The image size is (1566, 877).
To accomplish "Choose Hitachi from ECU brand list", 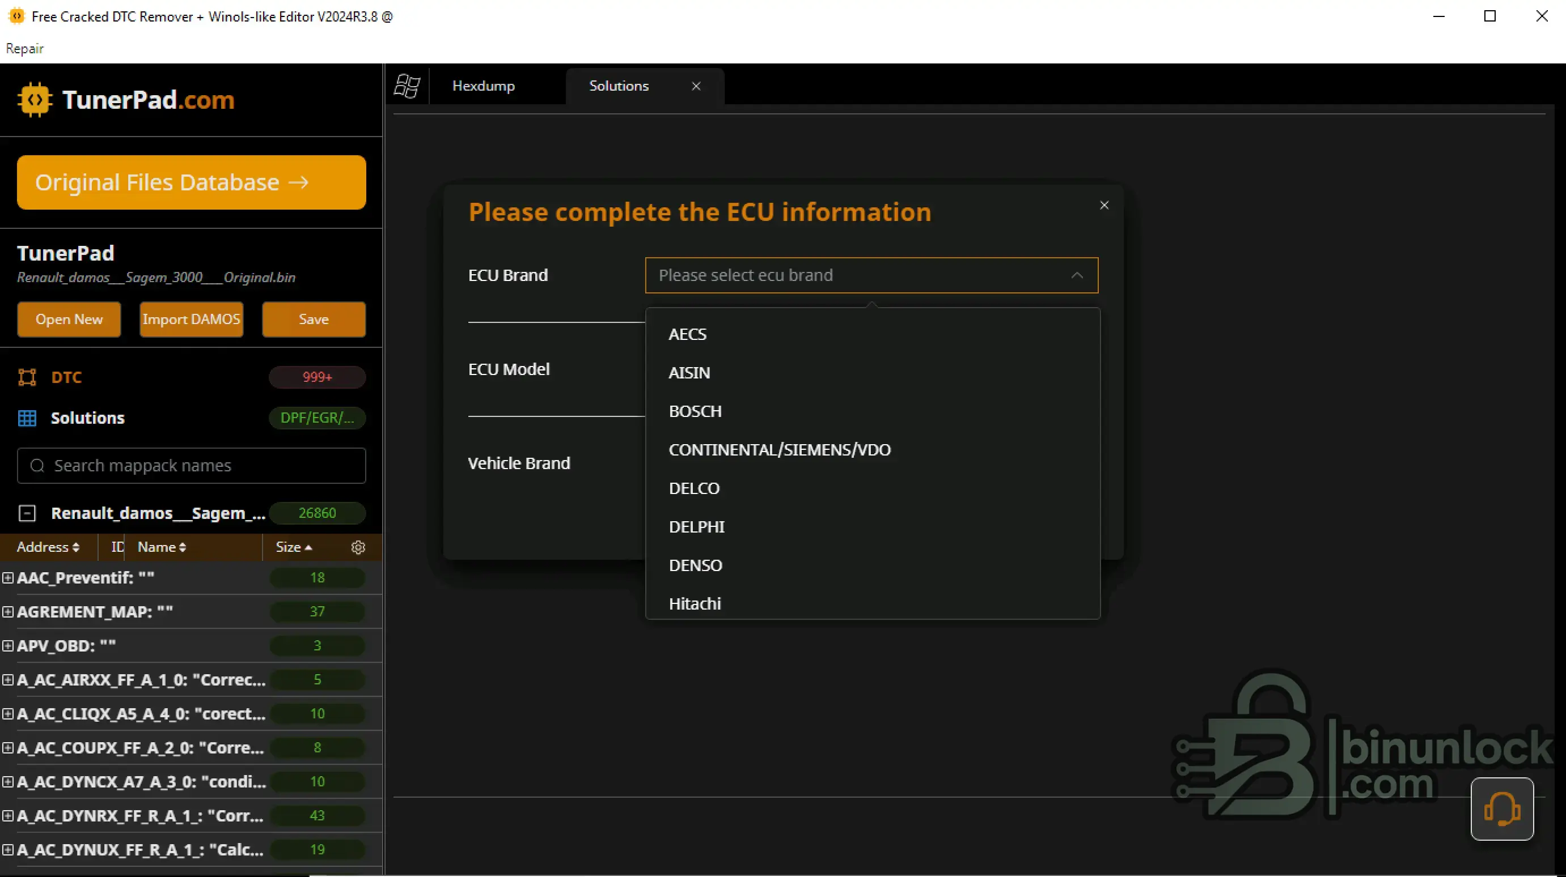I will [x=873, y=603].
